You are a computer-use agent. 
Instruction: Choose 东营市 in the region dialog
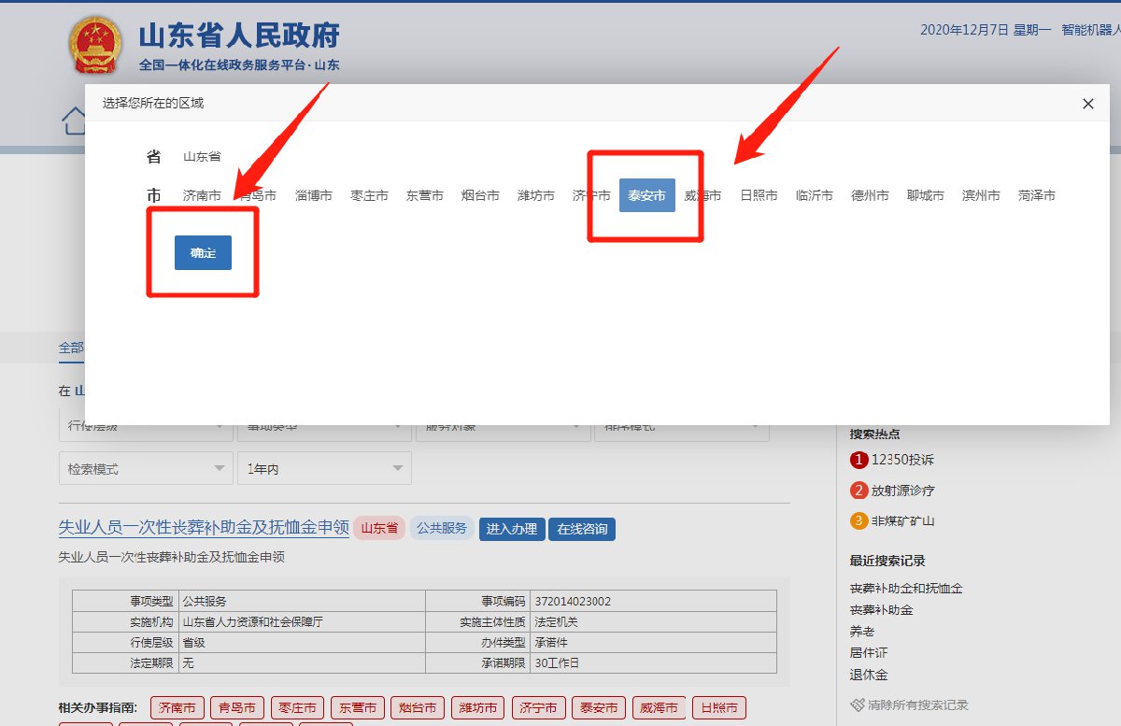[424, 195]
